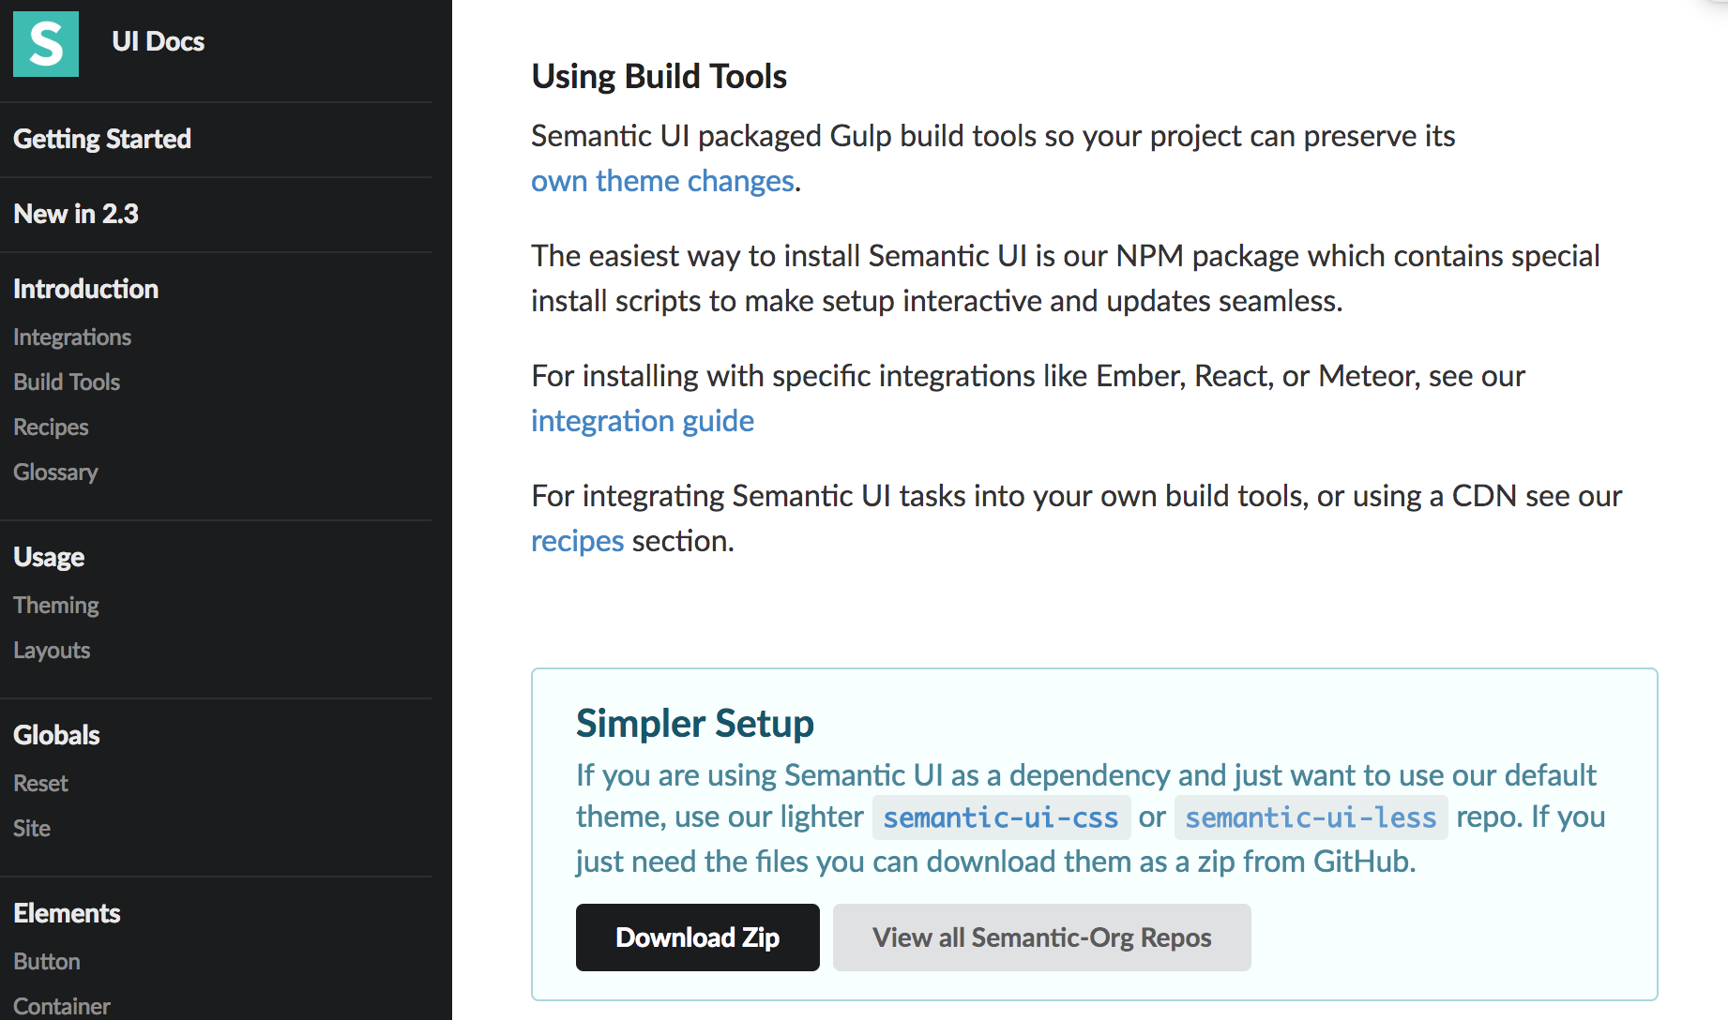The width and height of the screenshot is (1728, 1020).
Task: Open the Theming documentation
Action: tap(55, 605)
